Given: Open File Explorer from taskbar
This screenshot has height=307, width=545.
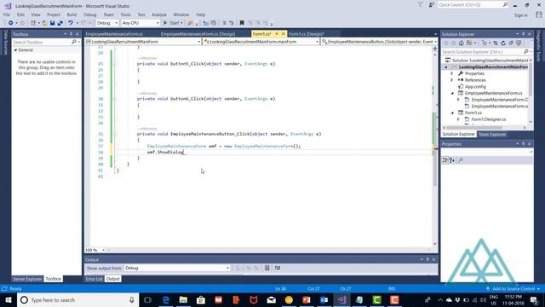Looking at the screenshot, I should (x=184, y=299).
